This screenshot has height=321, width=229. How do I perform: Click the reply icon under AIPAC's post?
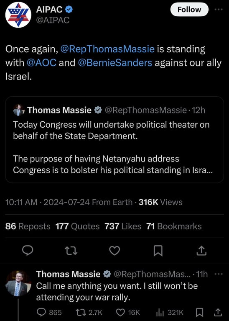(28, 251)
